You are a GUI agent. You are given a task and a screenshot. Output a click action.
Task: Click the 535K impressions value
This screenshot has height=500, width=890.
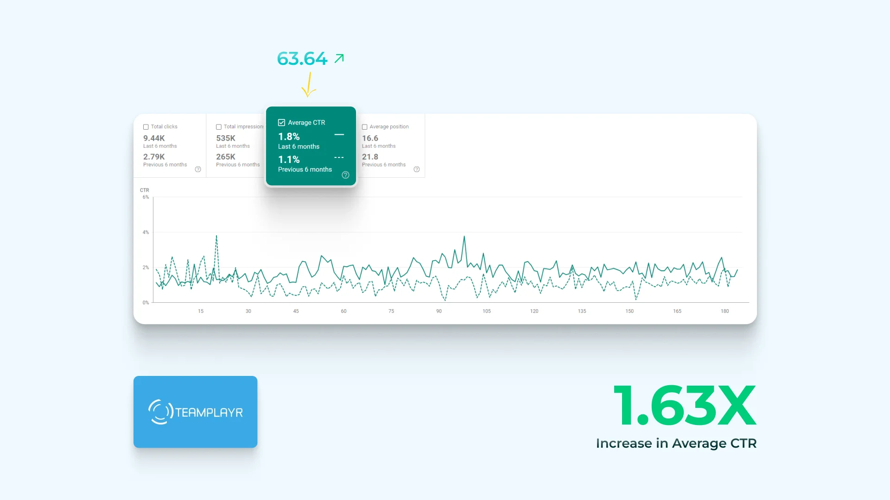click(226, 138)
